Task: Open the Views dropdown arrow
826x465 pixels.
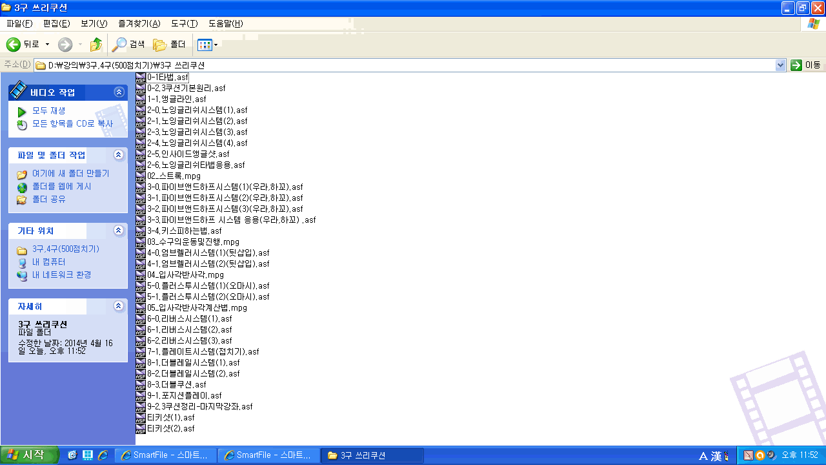Action: tap(216, 45)
